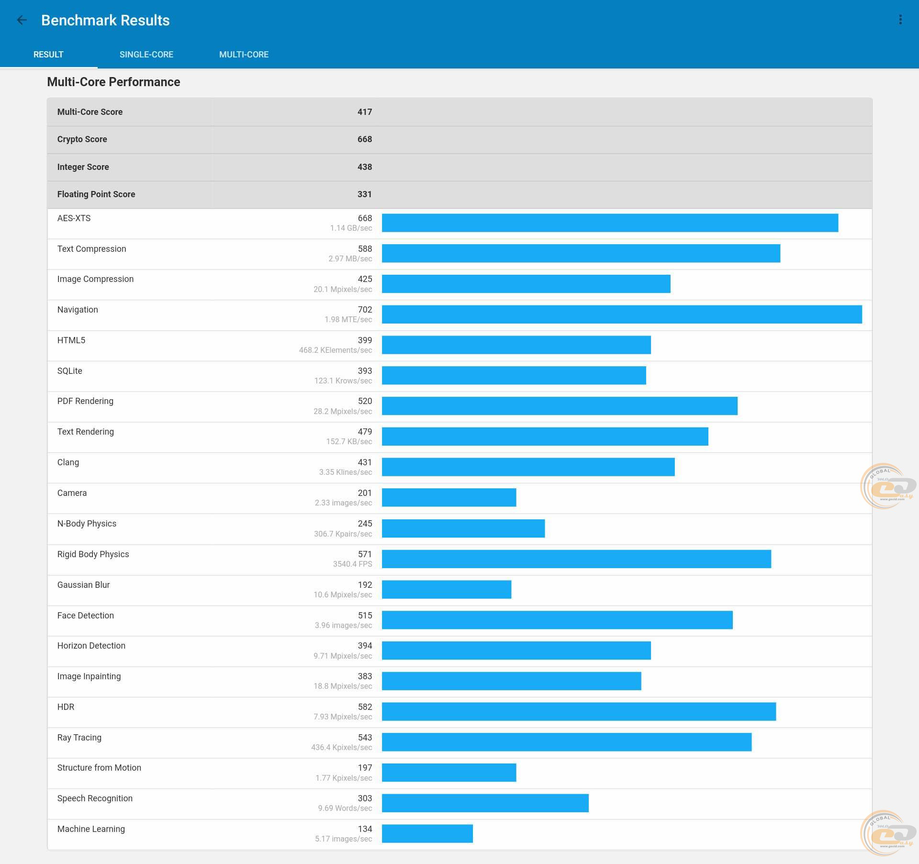Tap the back arrow icon

[22, 20]
